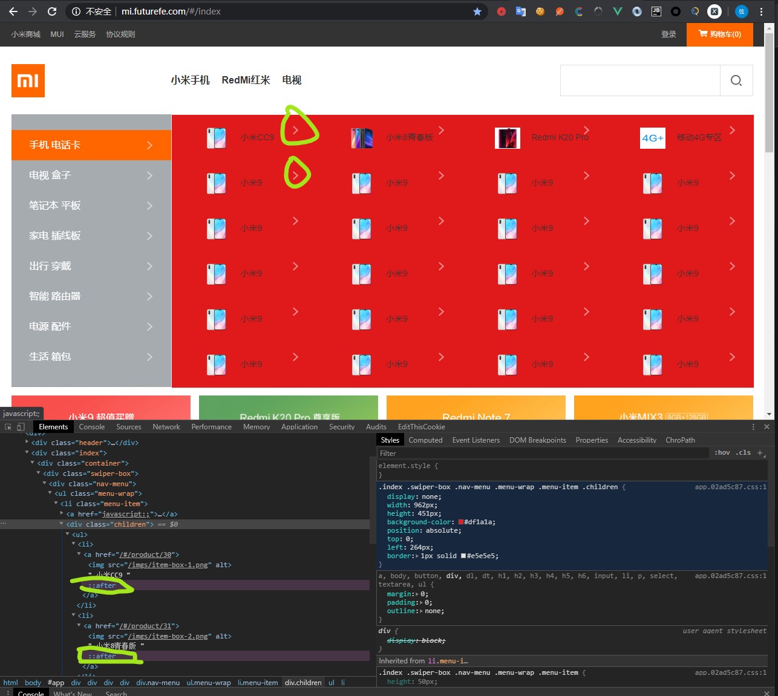Open the Vue devtools extension icon
The height and width of the screenshot is (696, 778).
[618, 11]
